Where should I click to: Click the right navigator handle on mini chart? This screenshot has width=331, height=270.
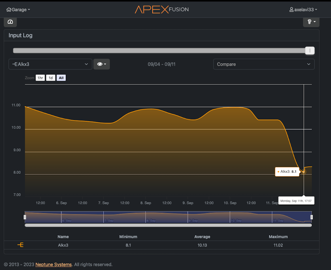[x=312, y=217]
